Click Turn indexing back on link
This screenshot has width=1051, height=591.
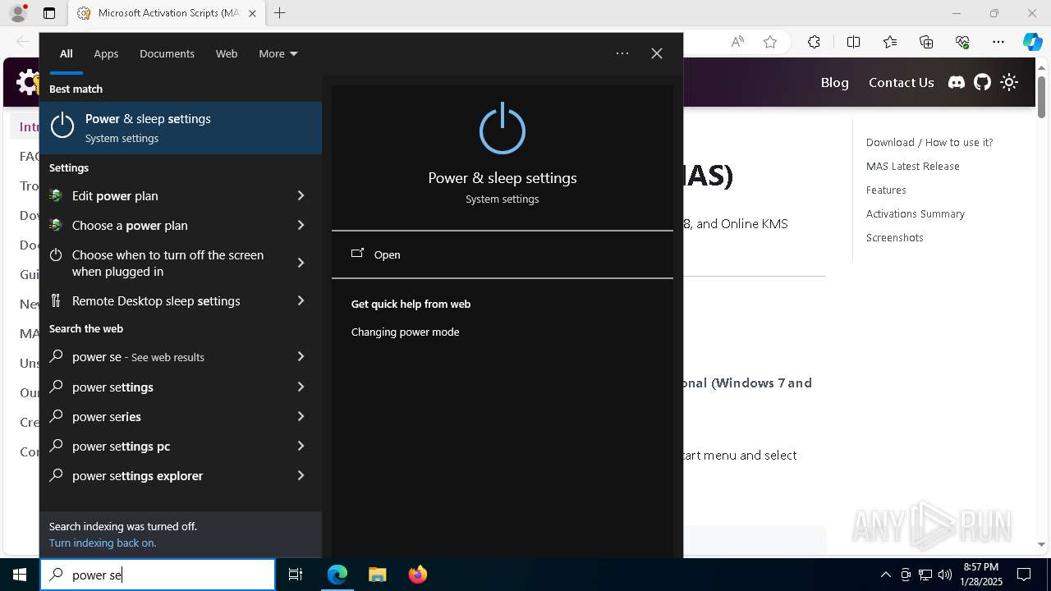point(103,543)
